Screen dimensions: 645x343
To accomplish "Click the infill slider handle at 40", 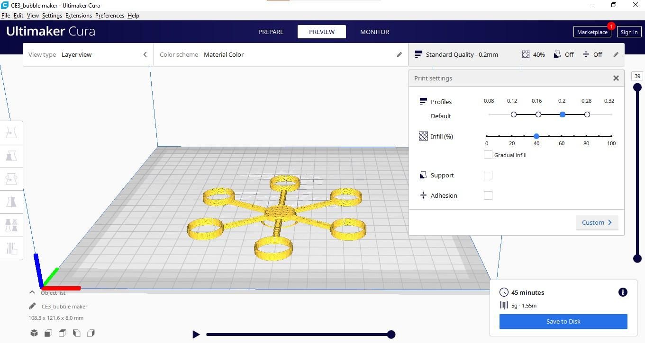I will [536, 136].
